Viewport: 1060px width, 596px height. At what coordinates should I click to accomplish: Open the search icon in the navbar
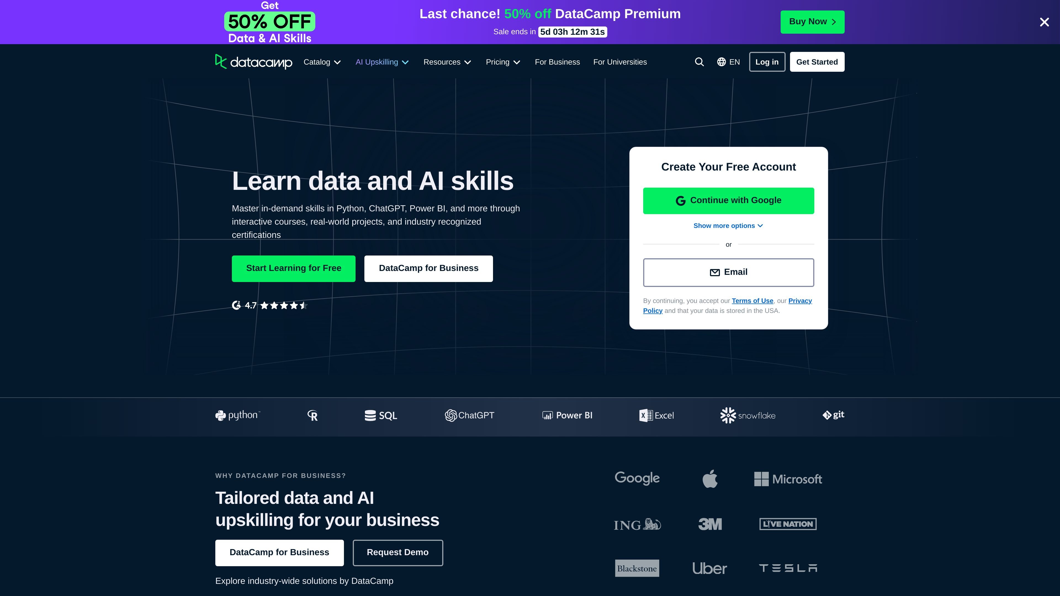click(699, 62)
